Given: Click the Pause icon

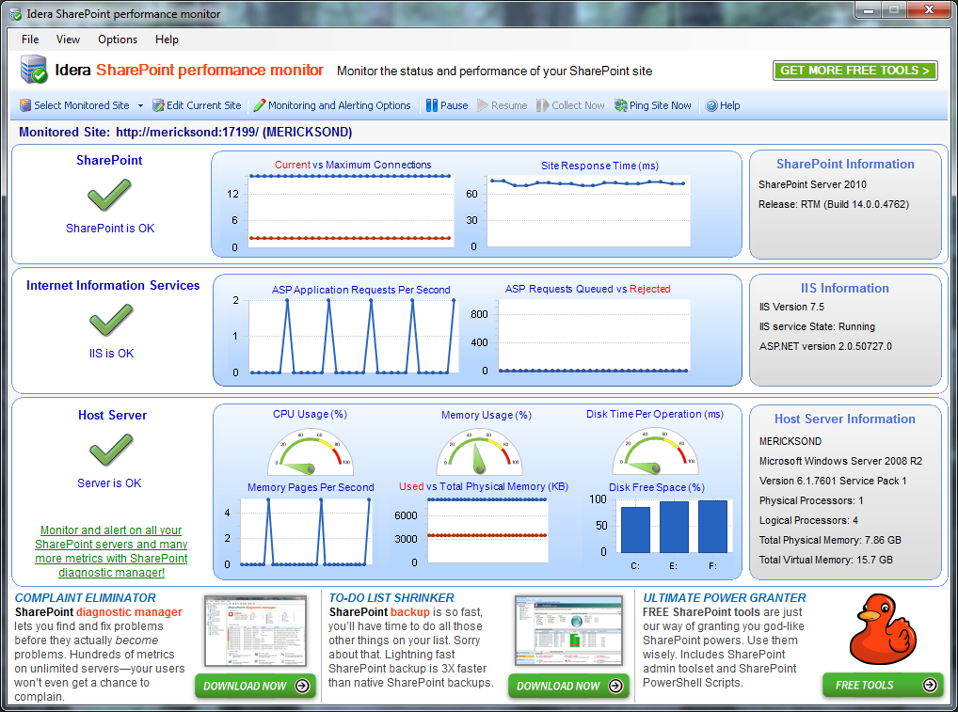Looking at the screenshot, I should tap(432, 105).
